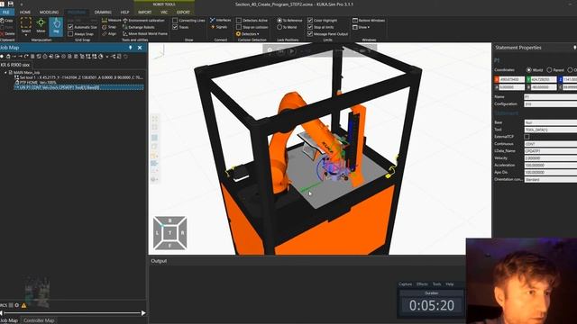Switch to the HOME ribbon tab
This screenshot has width=577, height=324.
pyautogui.click(x=25, y=12)
